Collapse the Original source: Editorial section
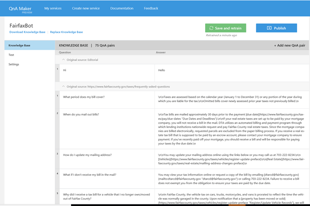Screen dimensions: 310x206 [x=64, y=60]
